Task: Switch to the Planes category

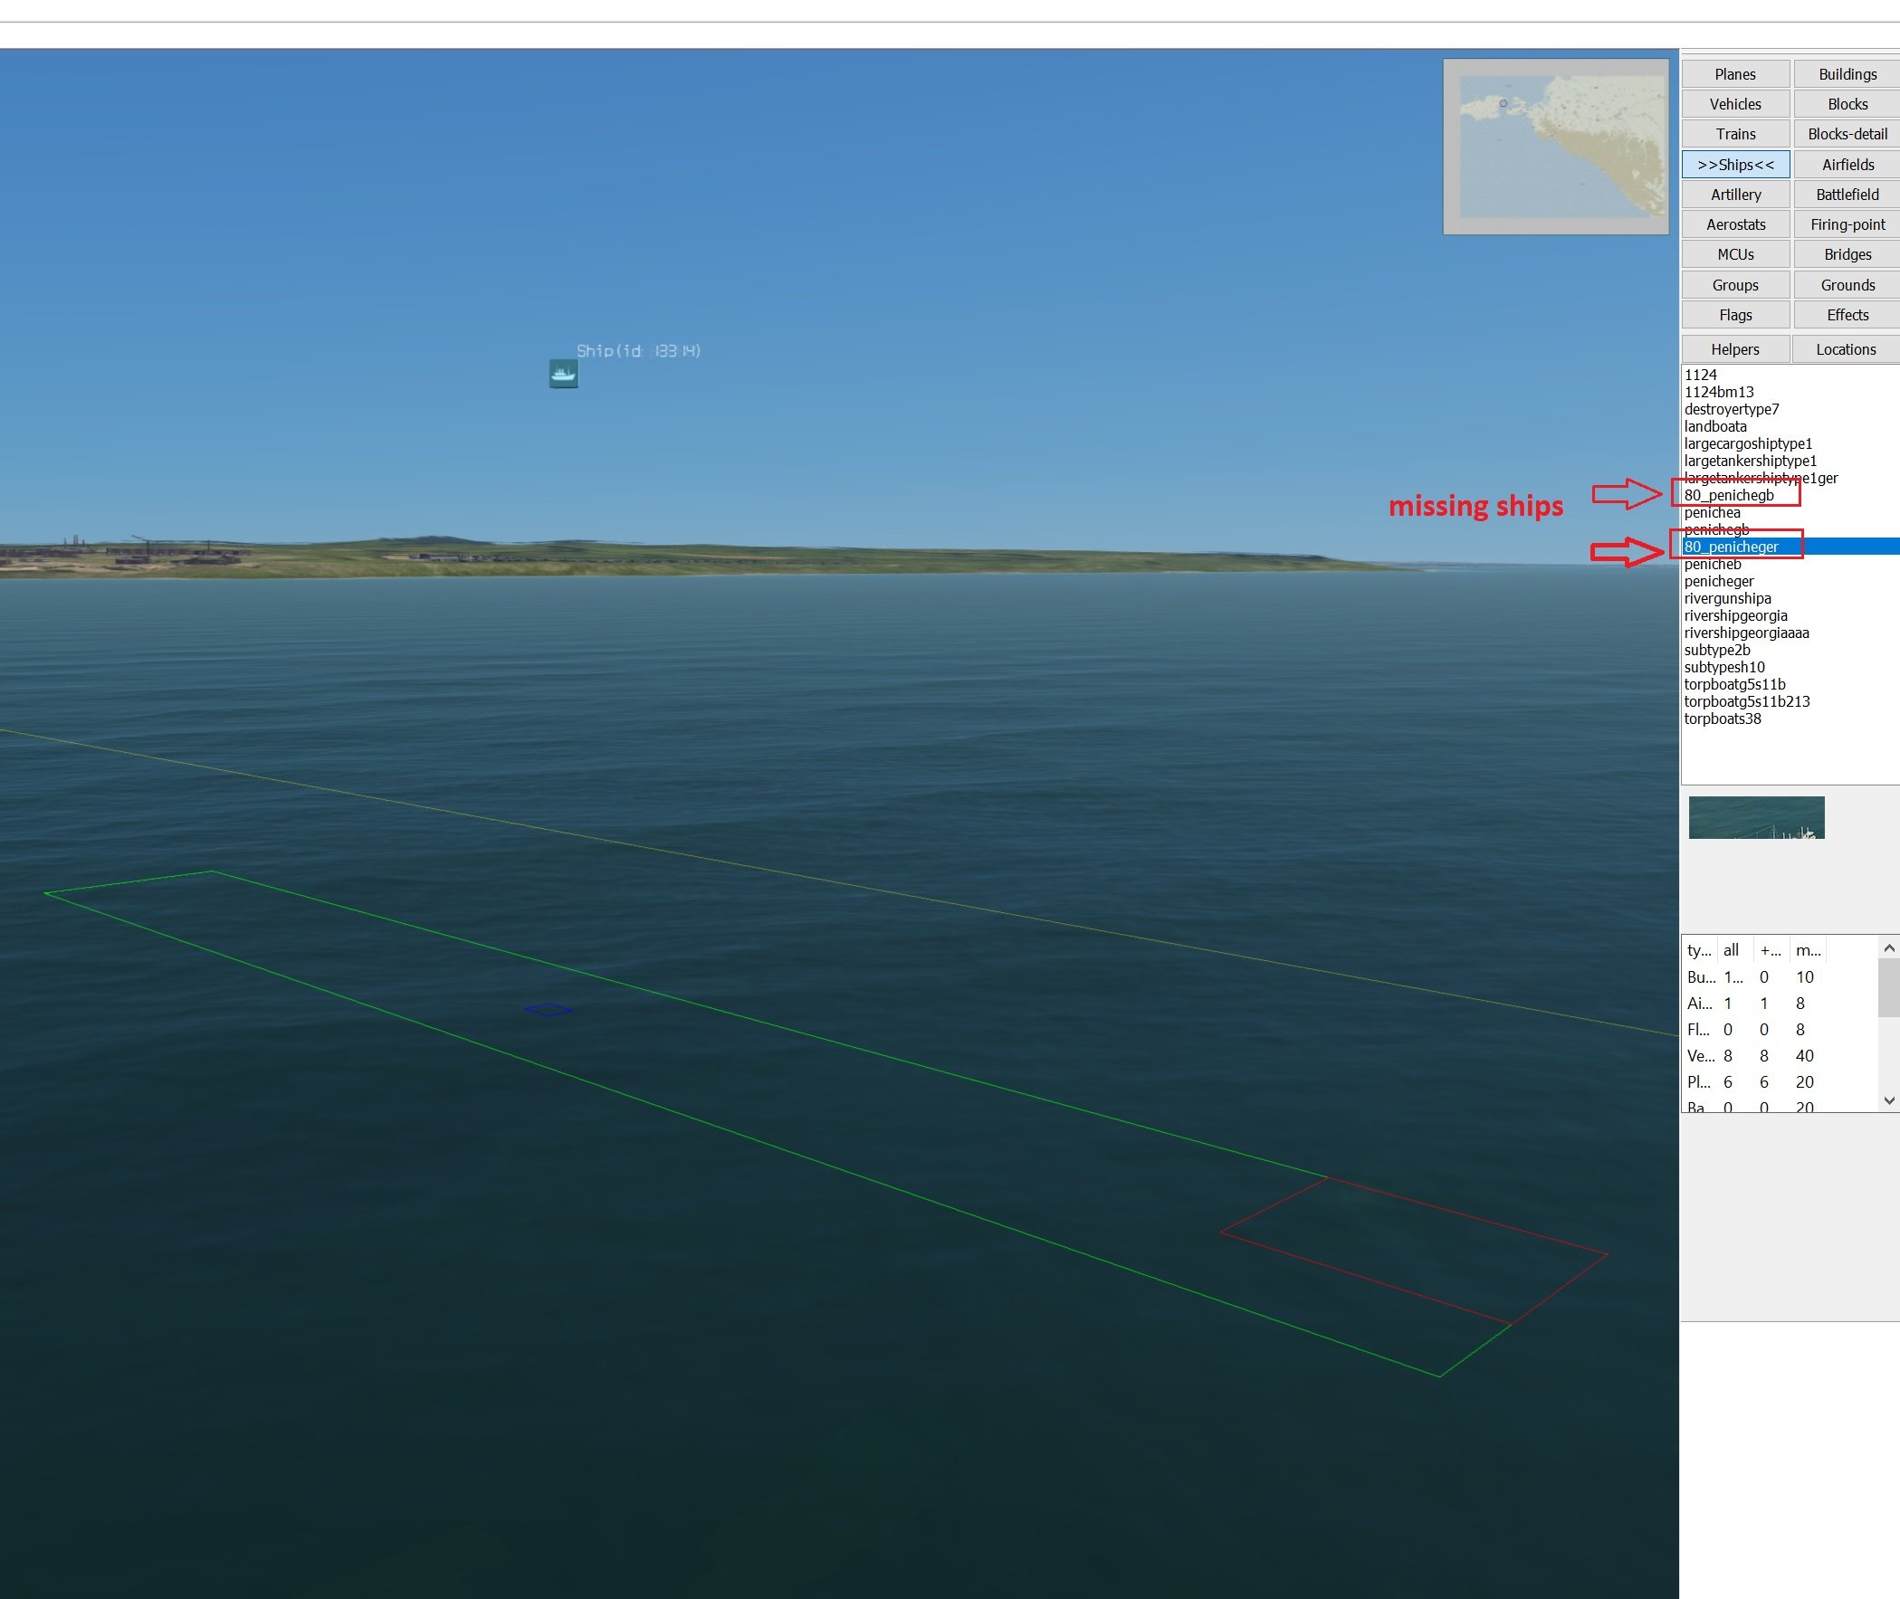Action: point(1735,74)
